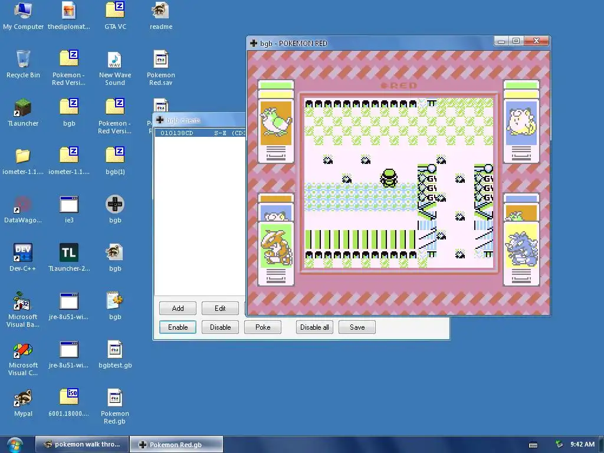Open the iometer-1.1 zip archive icon
Screen dimensions: 604x453
(x=69, y=161)
